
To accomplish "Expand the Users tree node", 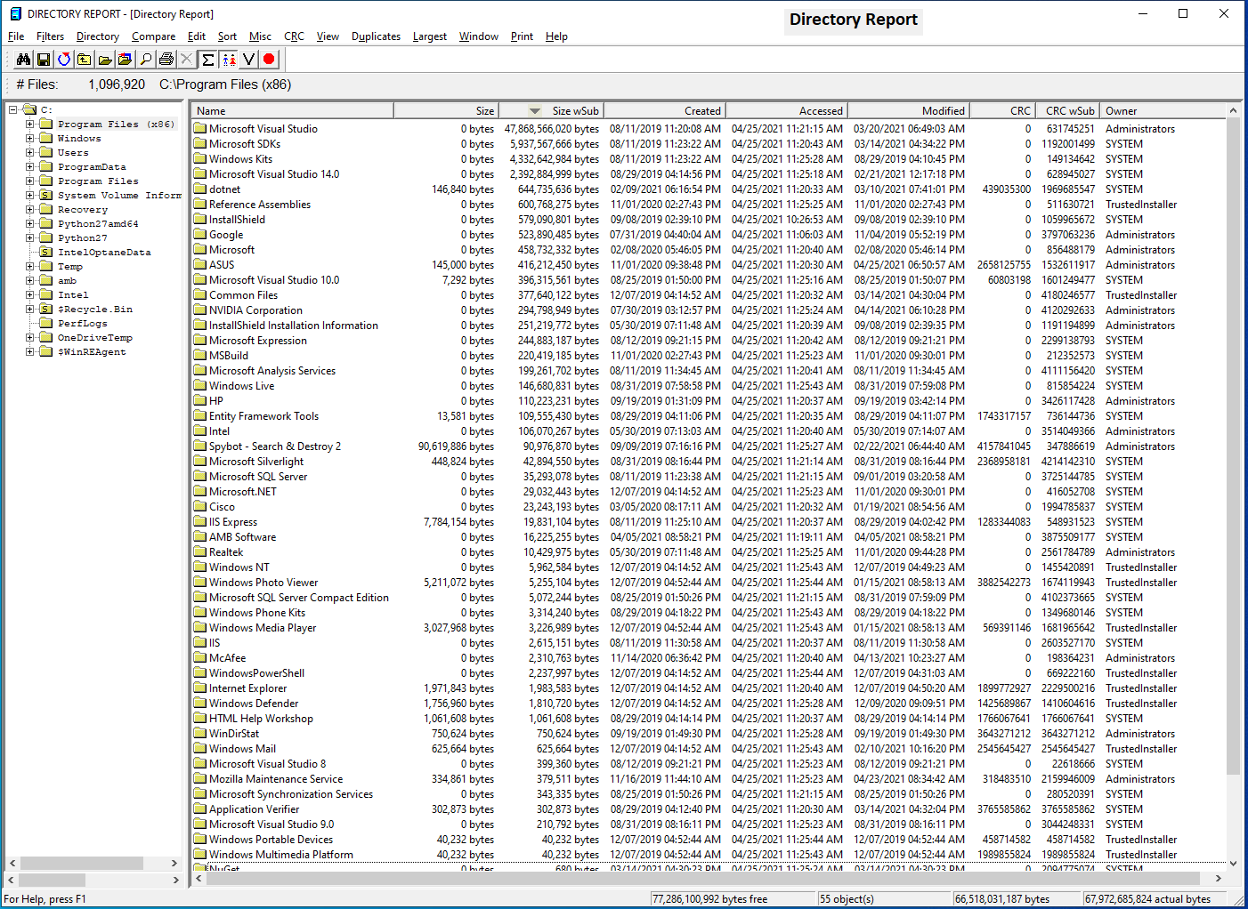I will 29,153.
